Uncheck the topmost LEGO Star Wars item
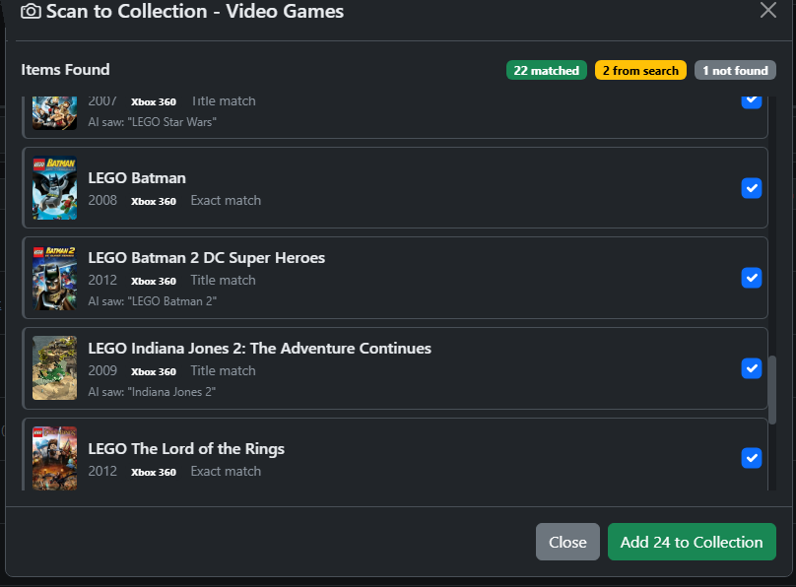The width and height of the screenshot is (796, 587). click(752, 99)
